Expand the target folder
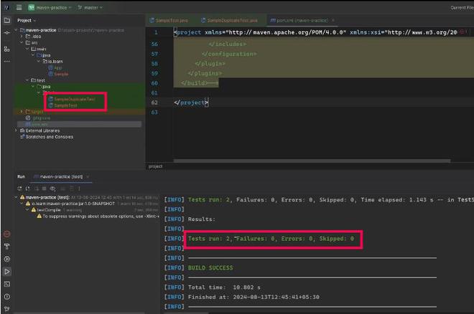Viewport: 474px width, 314px height. click(22, 112)
